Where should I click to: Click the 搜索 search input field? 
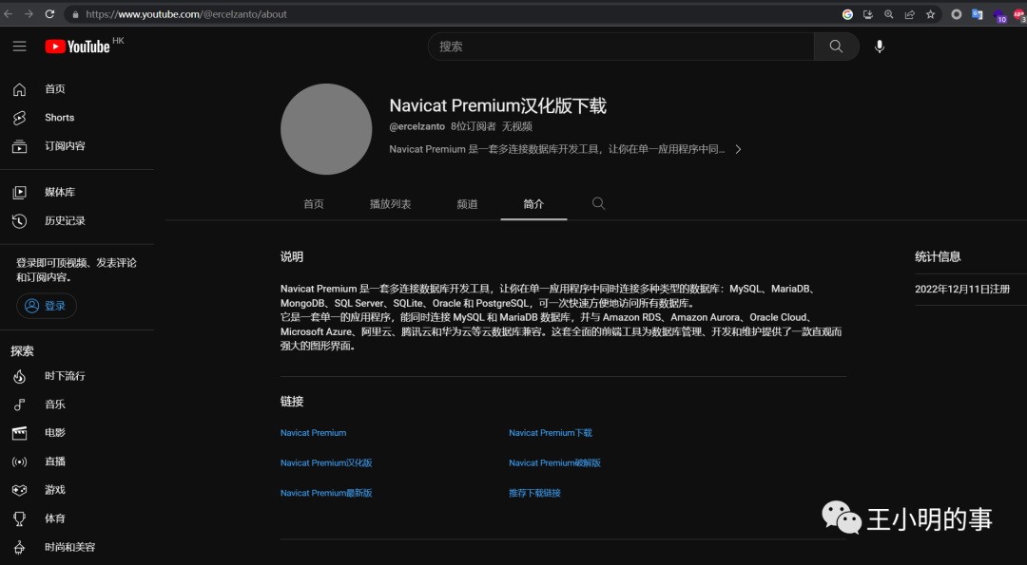point(621,47)
